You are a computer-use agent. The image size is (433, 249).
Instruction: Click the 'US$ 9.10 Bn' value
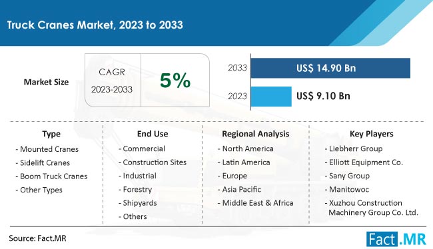[323, 96]
